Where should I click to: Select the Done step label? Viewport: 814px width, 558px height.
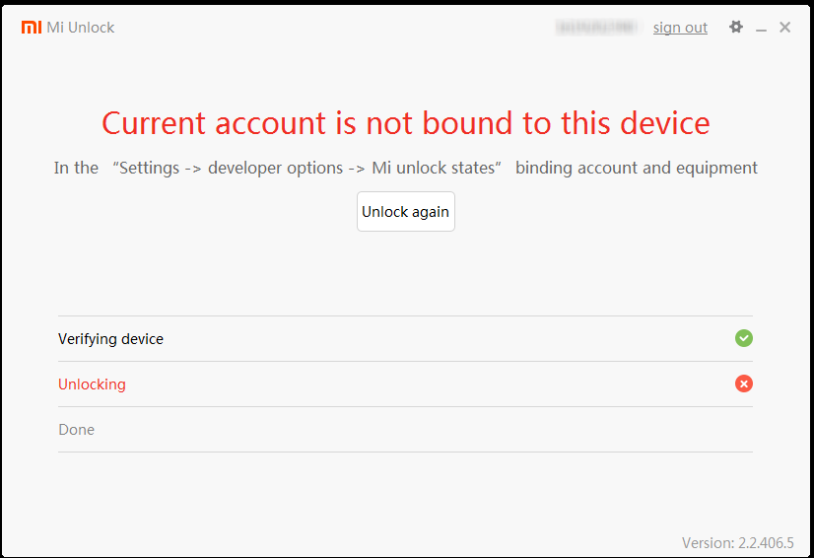click(x=76, y=430)
